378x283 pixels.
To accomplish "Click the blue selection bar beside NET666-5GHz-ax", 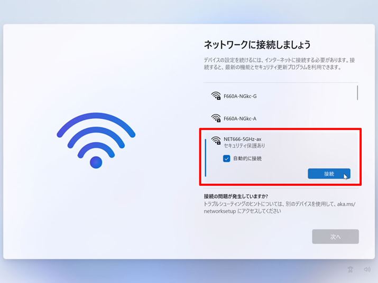I will [206, 157].
